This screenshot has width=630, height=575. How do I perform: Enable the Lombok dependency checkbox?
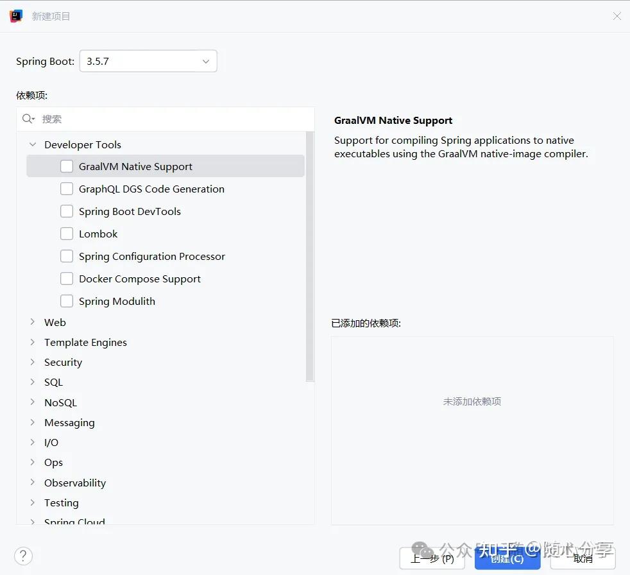pyautogui.click(x=67, y=234)
